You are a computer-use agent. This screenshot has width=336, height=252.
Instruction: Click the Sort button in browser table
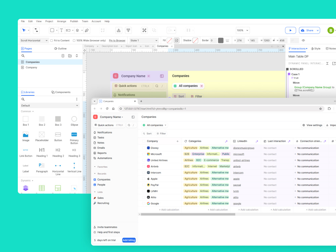pos(147,133)
